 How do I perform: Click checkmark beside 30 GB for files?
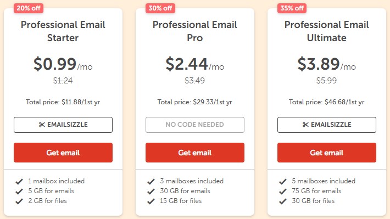(283, 201)
